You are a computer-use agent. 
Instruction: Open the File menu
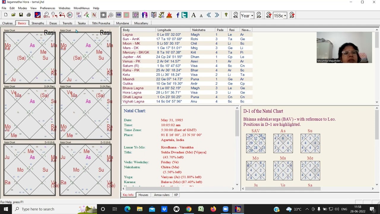pyautogui.click(x=4, y=8)
